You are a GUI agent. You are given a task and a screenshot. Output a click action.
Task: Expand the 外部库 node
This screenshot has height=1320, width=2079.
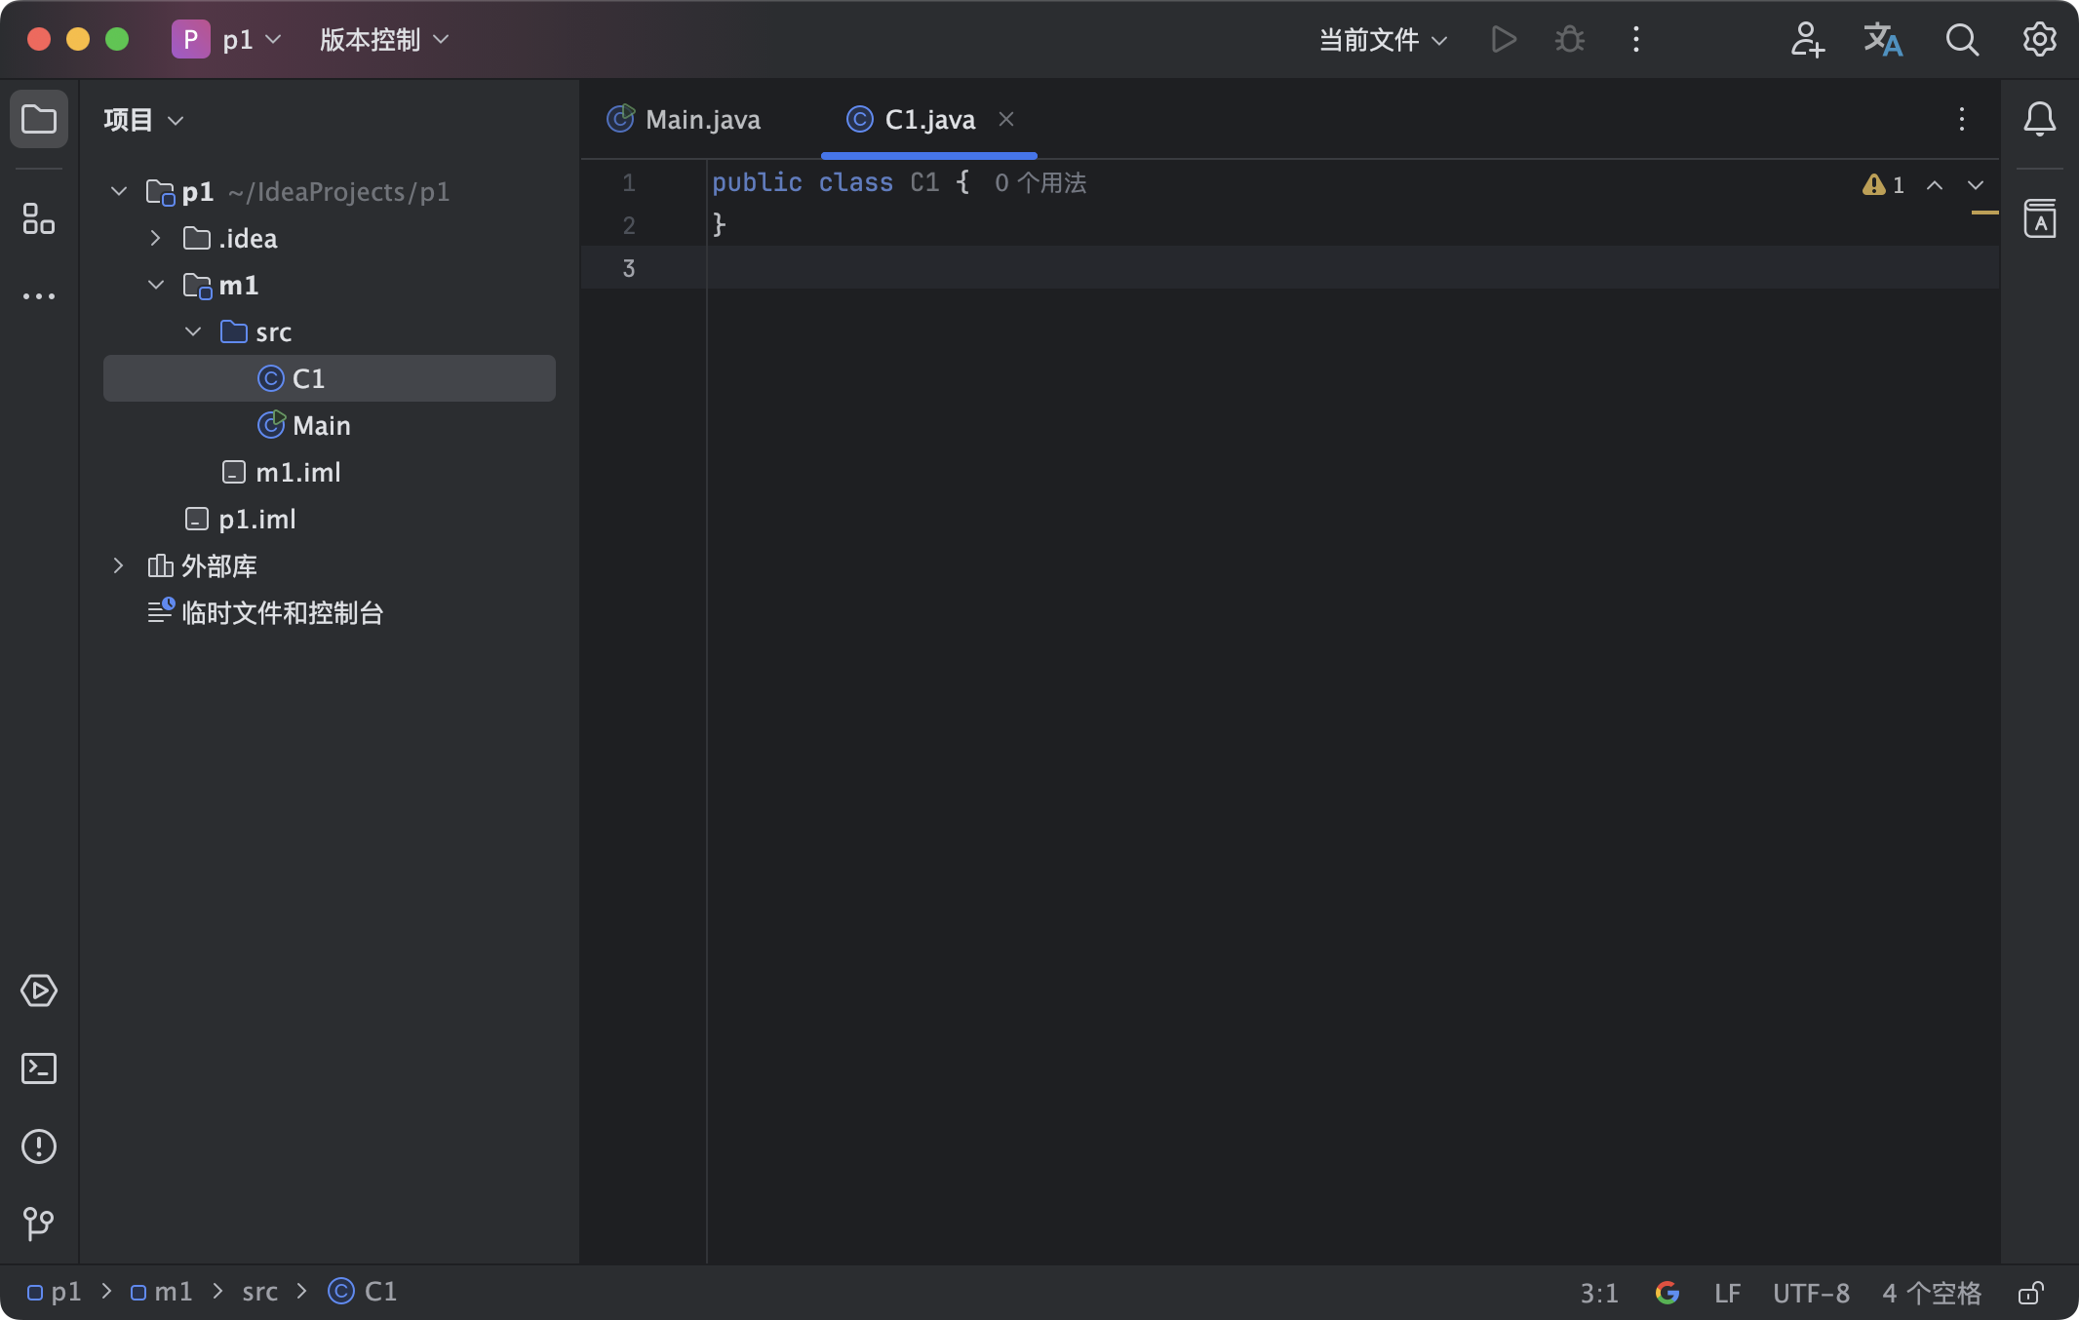[x=118, y=565]
